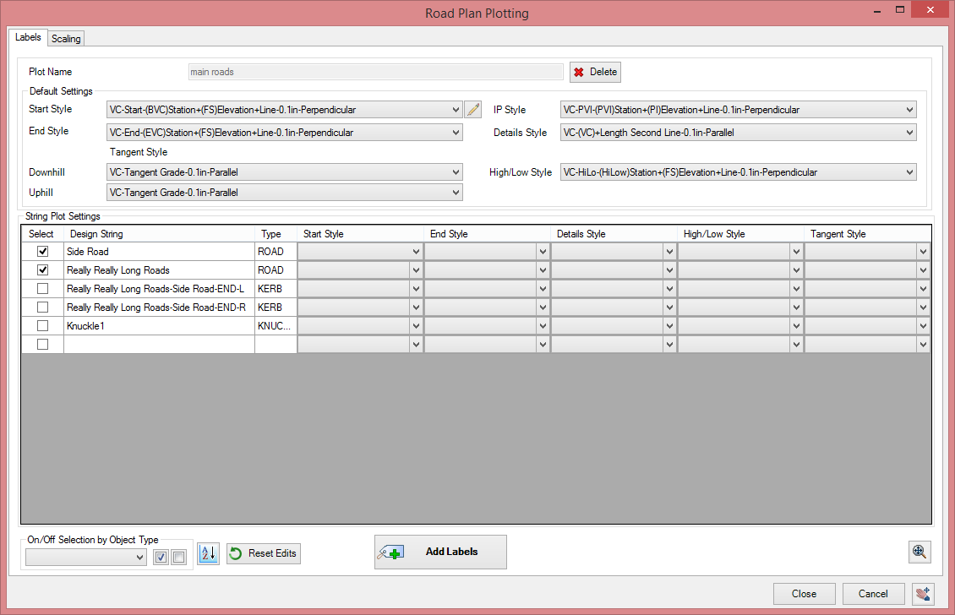Click the deselect-all empty box icon

point(178,558)
